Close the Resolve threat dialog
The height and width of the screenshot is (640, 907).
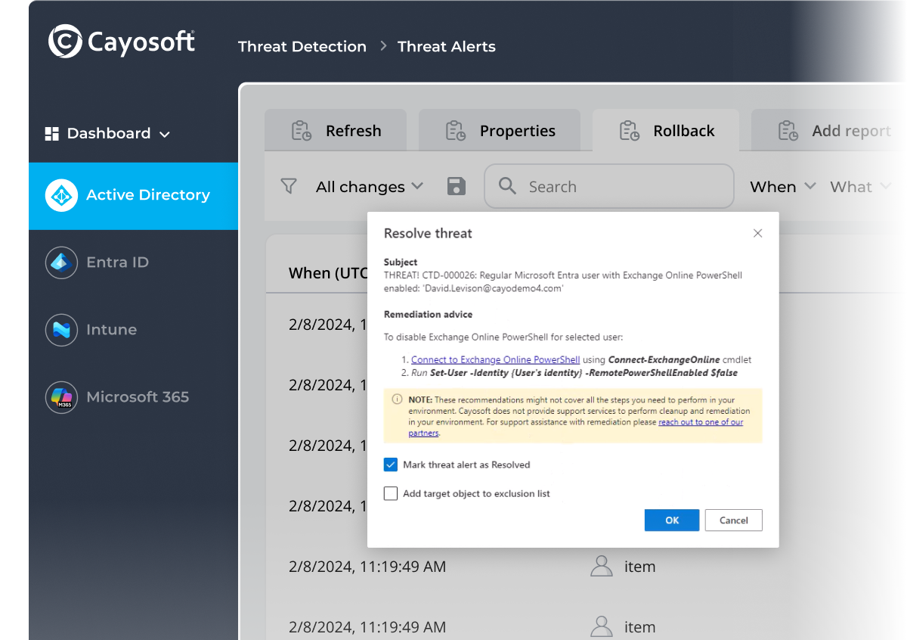(x=758, y=233)
